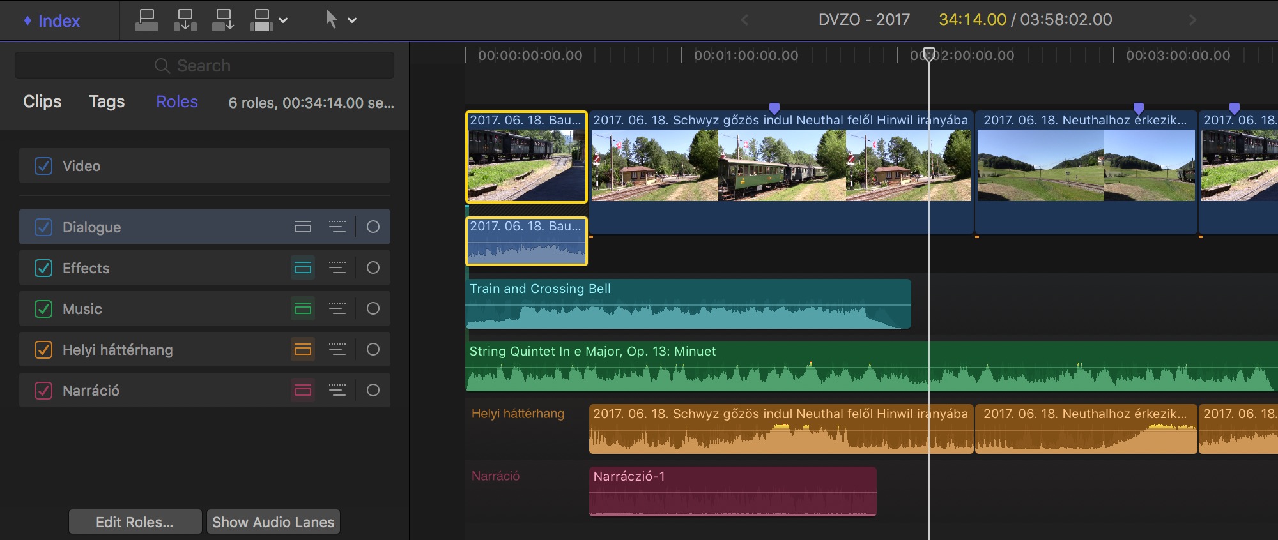The height and width of the screenshot is (540, 1278).
Task: Expand subroles for Helyi háttérhang role
Action: [337, 350]
